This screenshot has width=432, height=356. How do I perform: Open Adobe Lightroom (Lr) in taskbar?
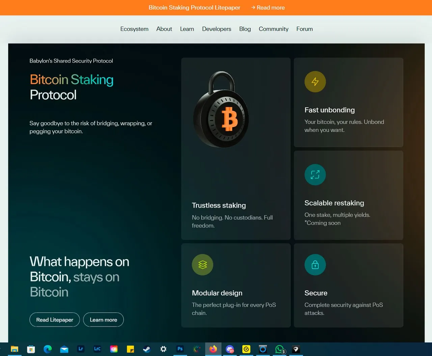tap(81, 349)
